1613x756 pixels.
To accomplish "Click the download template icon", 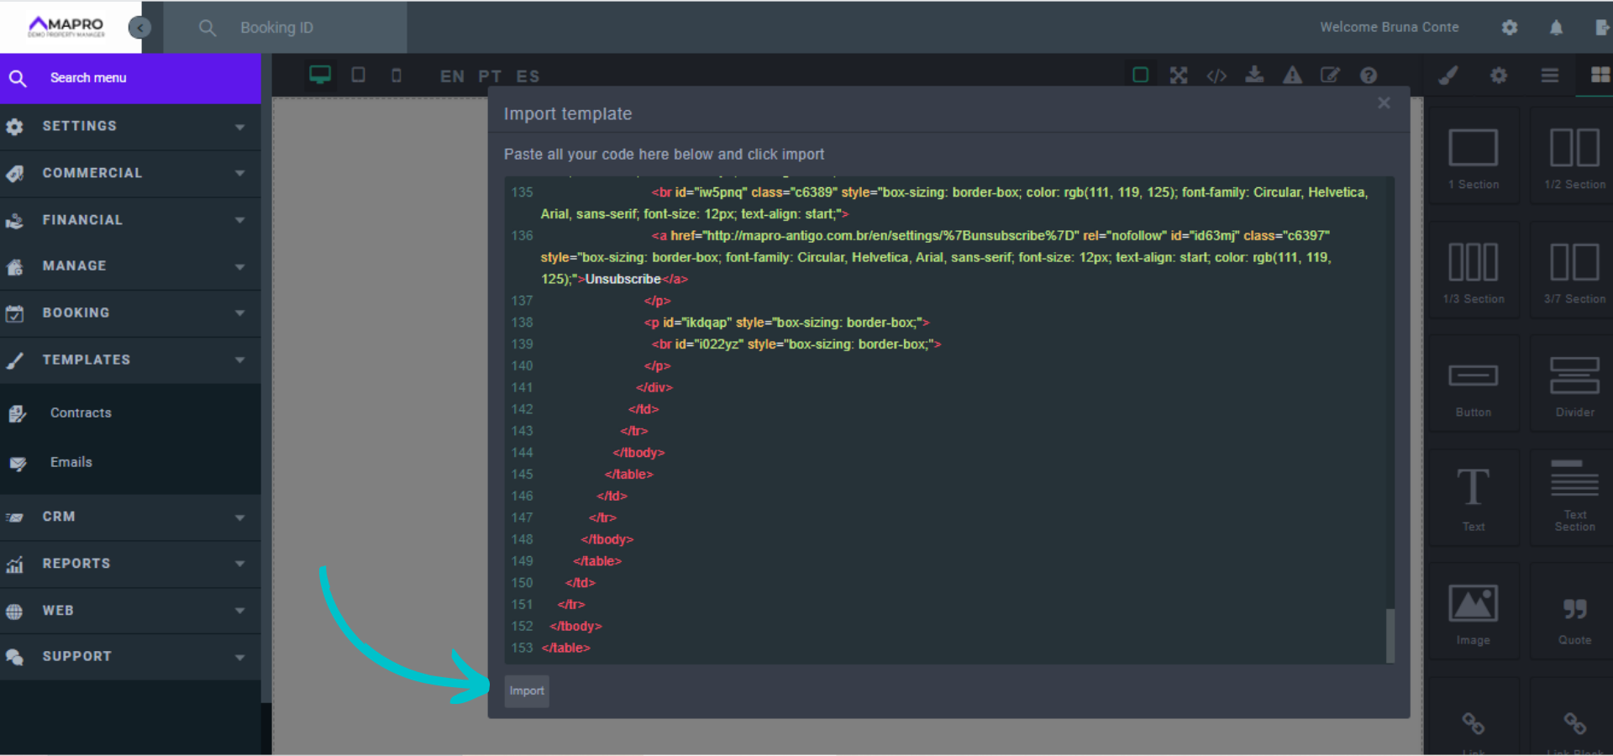I will tap(1254, 75).
